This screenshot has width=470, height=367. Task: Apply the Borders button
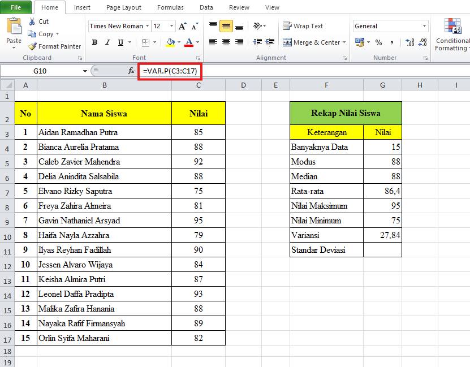tap(146, 42)
